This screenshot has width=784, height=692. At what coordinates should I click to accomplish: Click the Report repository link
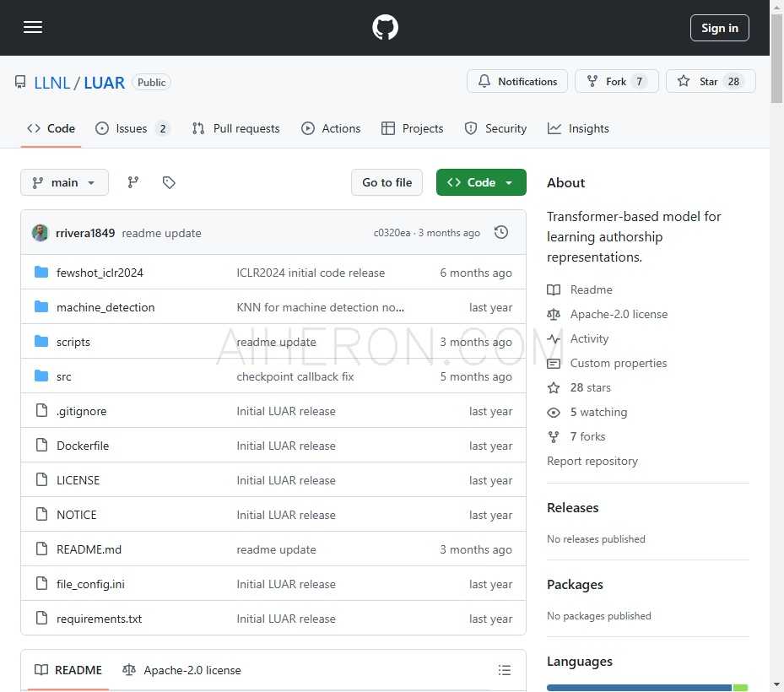[592, 461]
